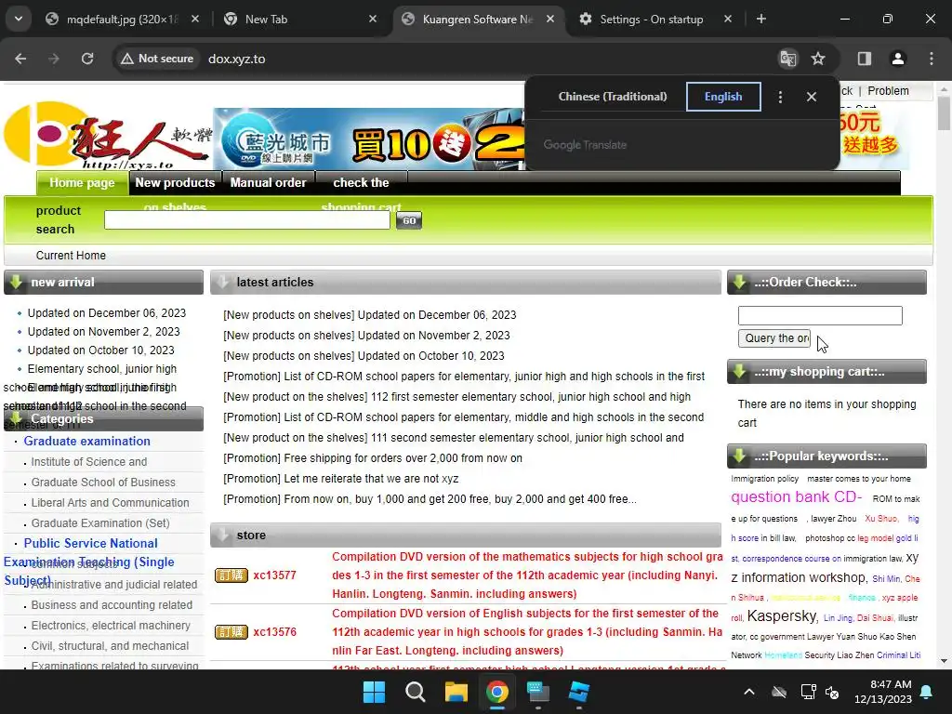
Task: Bookmark this page with the star icon
Action: click(818, 59)
